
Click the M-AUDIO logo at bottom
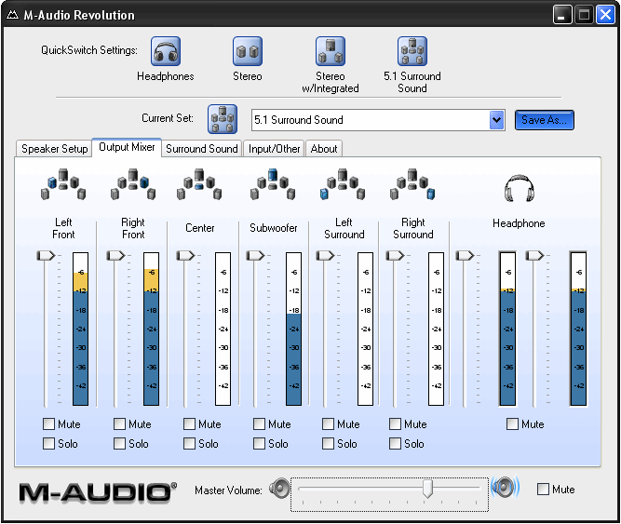(98, 492)
